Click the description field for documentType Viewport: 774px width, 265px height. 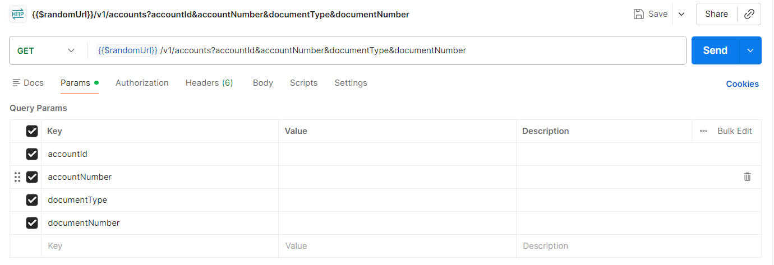pos(639,200)
